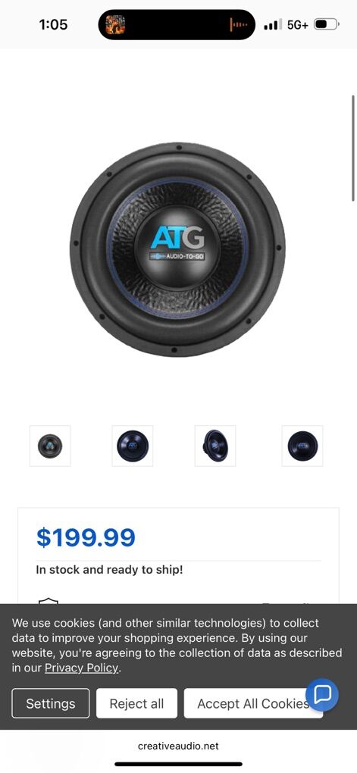Open the cookie Settings button
Screen dimensions: 357x773
(x=51, y=703)
